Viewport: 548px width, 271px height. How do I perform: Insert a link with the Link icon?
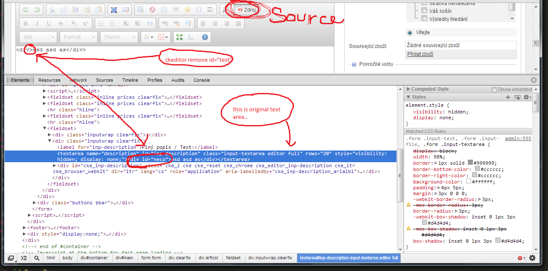[x=165, y=23]
